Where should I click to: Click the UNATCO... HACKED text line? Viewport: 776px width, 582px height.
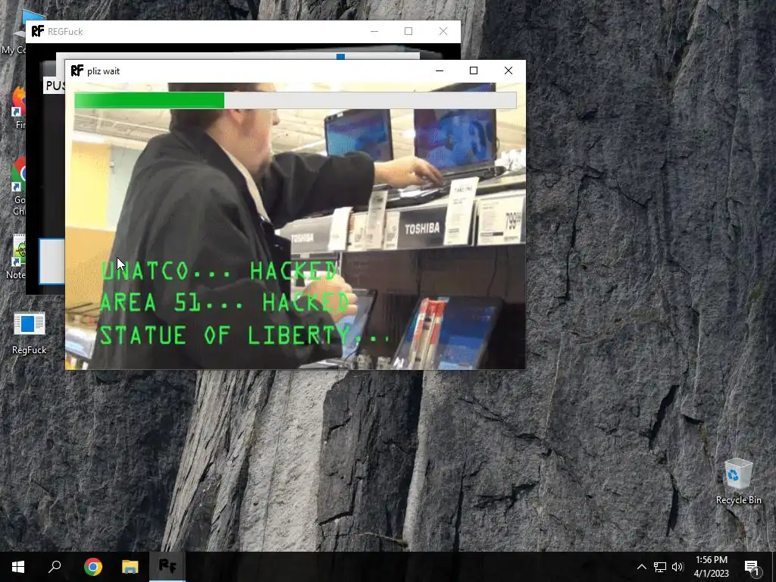point(220,271)
